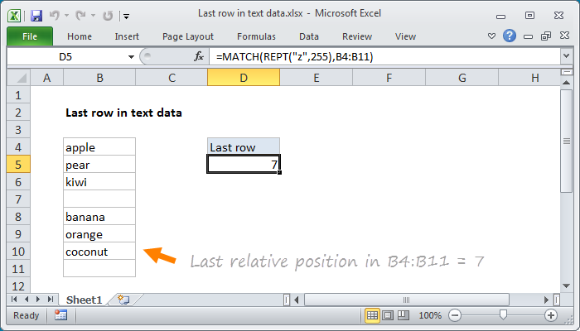Click the zoom in plus icon

tap(550, 315)
